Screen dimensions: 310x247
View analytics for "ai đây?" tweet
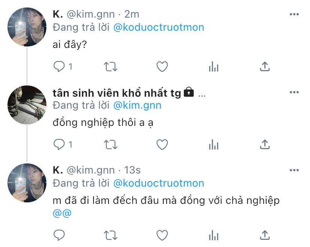click(x=213, y=67)
